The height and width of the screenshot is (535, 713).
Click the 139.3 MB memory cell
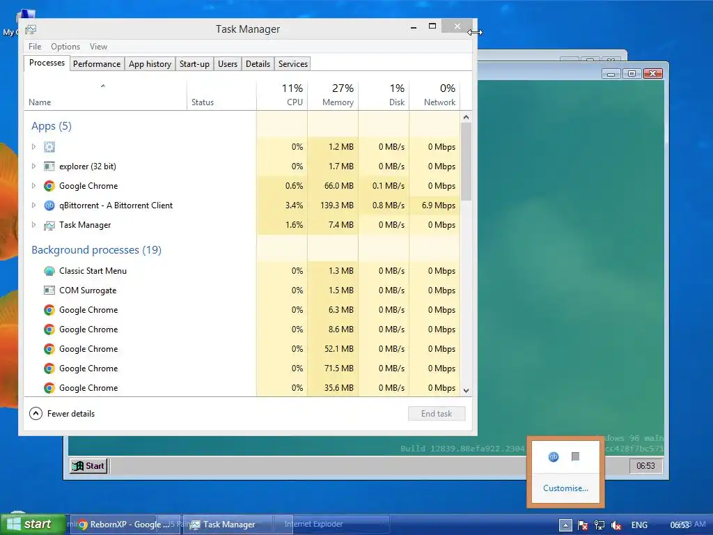[334, 206]
